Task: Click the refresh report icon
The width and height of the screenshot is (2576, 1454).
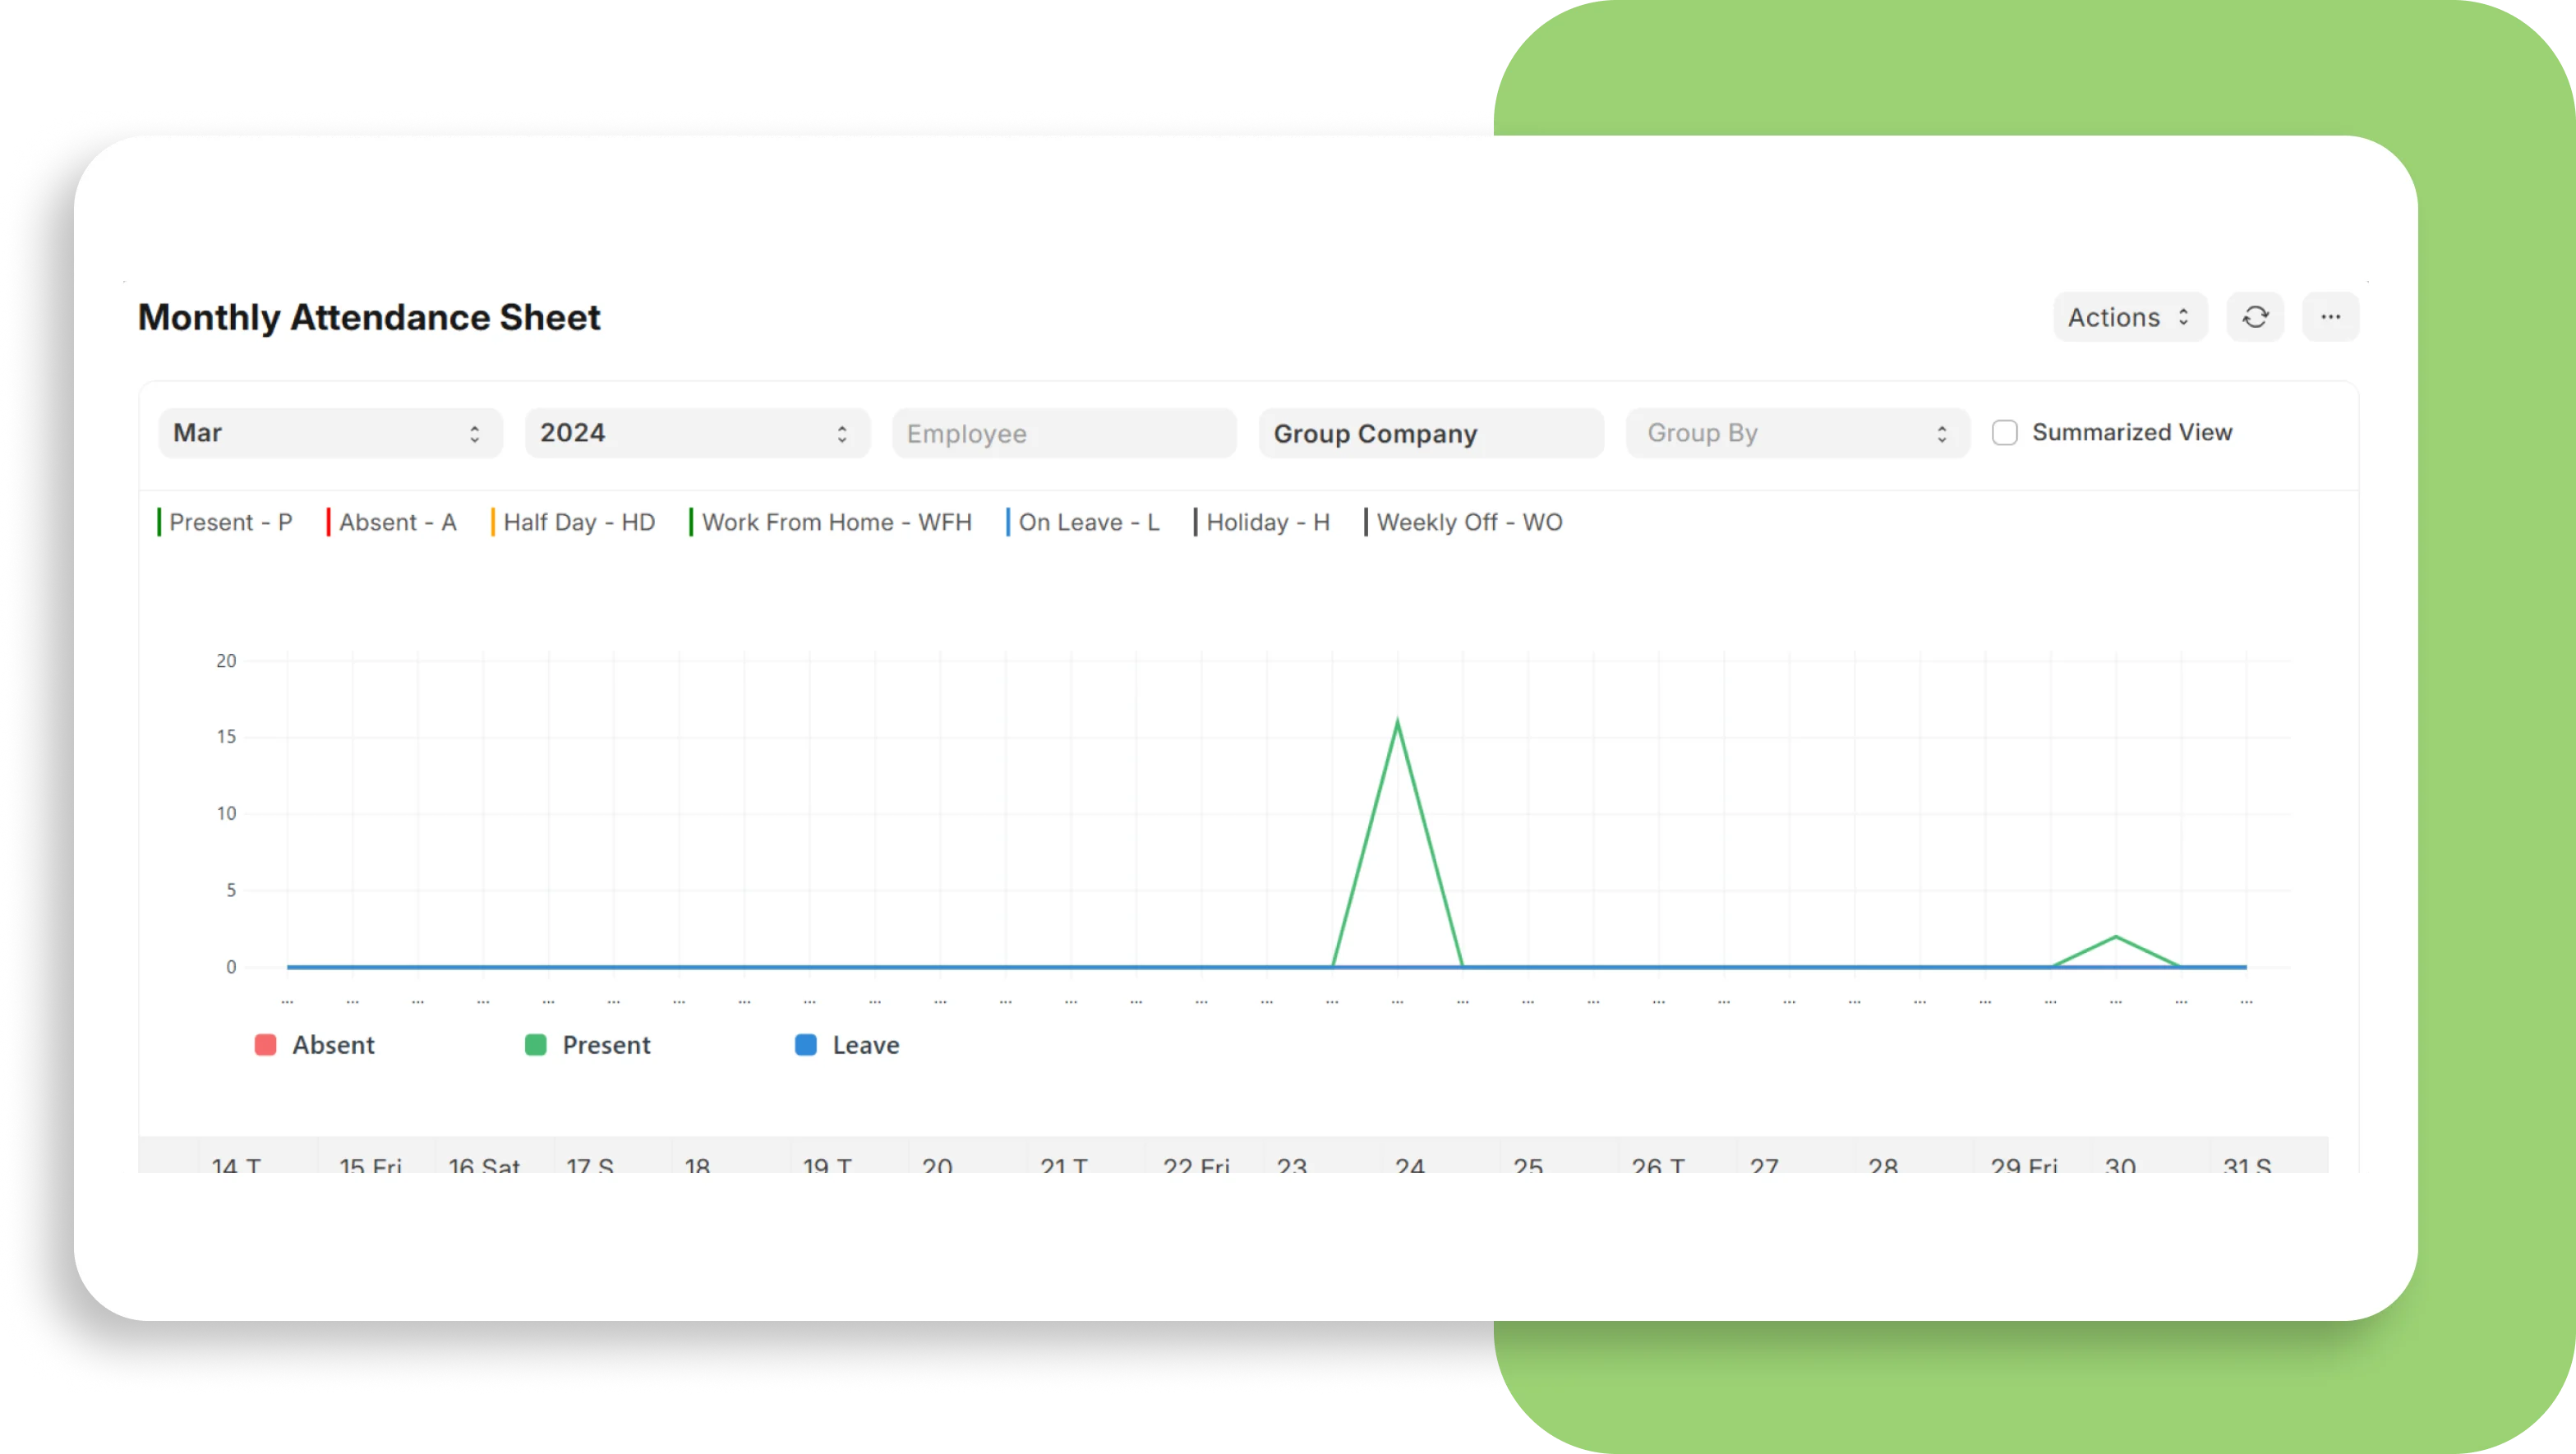Action: click(2254, 317)
